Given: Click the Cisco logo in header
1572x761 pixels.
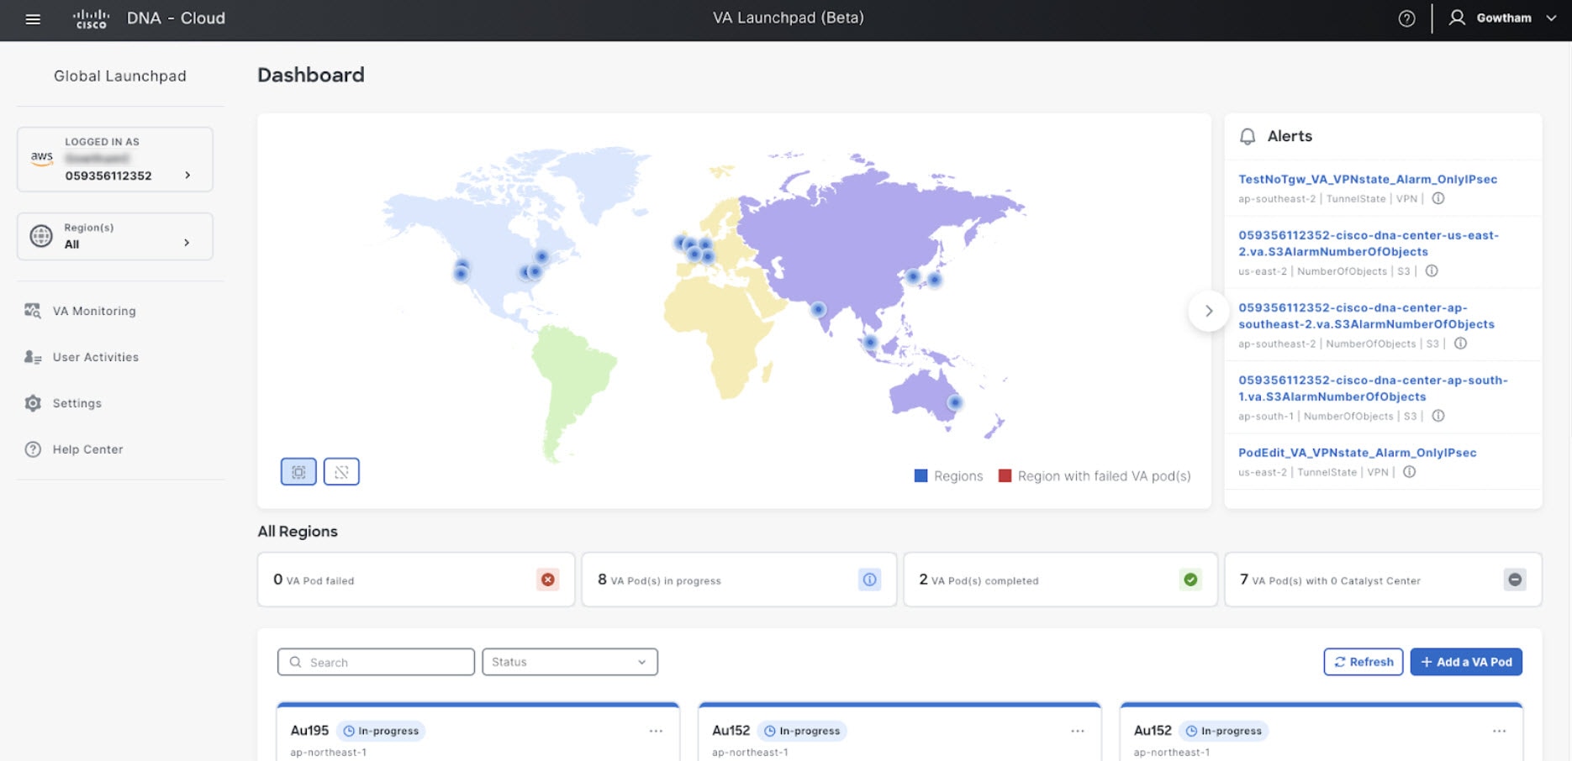Looking at the screenshot, I should 91,18.
